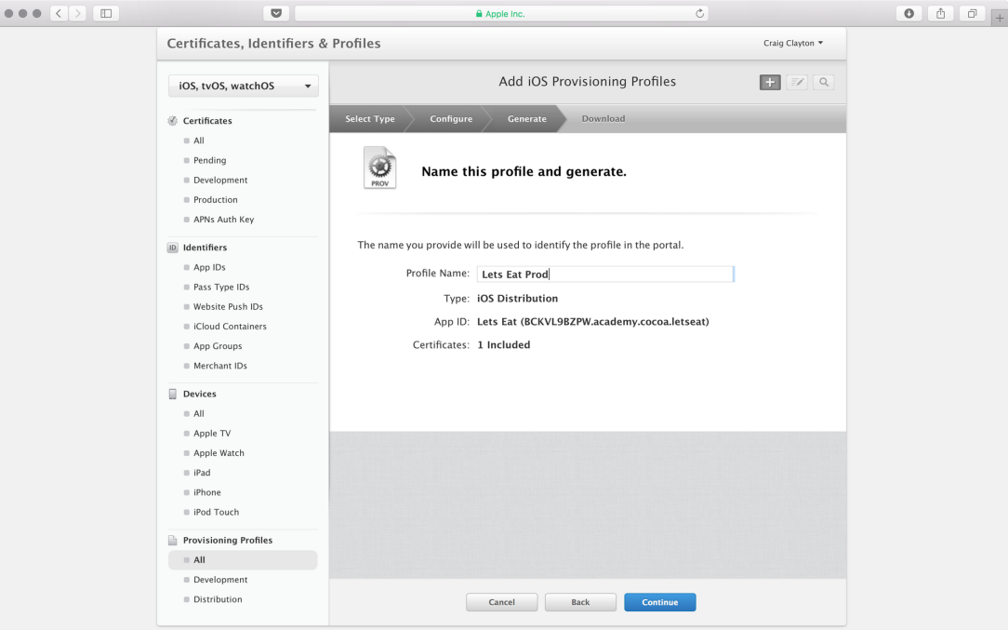
Task: Toggle the Safari sidebar button
Action: point(106,14)
